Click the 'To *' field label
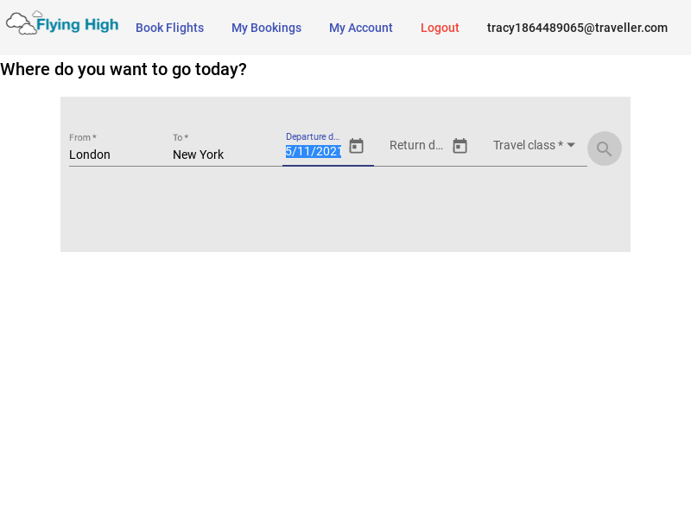This screenshot has width=691, height=518. coord(180,137)
